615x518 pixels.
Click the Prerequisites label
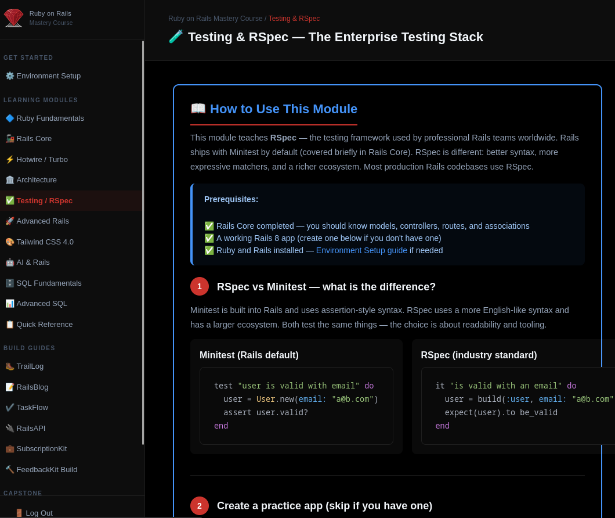[231, 199]
